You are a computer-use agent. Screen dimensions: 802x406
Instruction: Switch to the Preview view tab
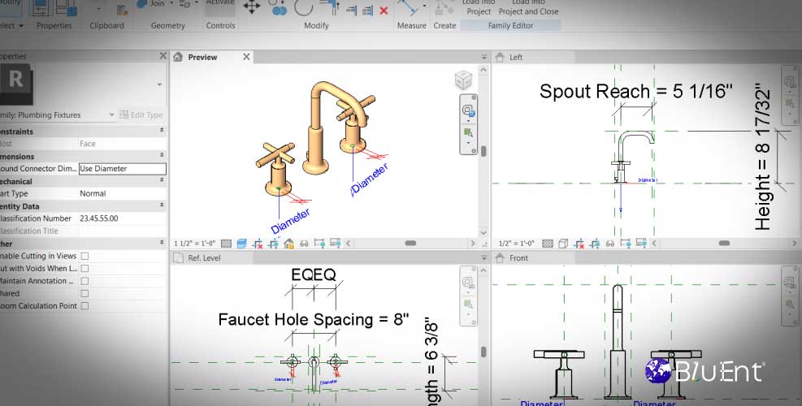pos(202,58)
